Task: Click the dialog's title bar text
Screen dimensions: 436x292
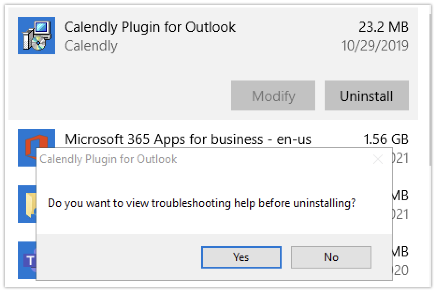Action: (109, 159)
